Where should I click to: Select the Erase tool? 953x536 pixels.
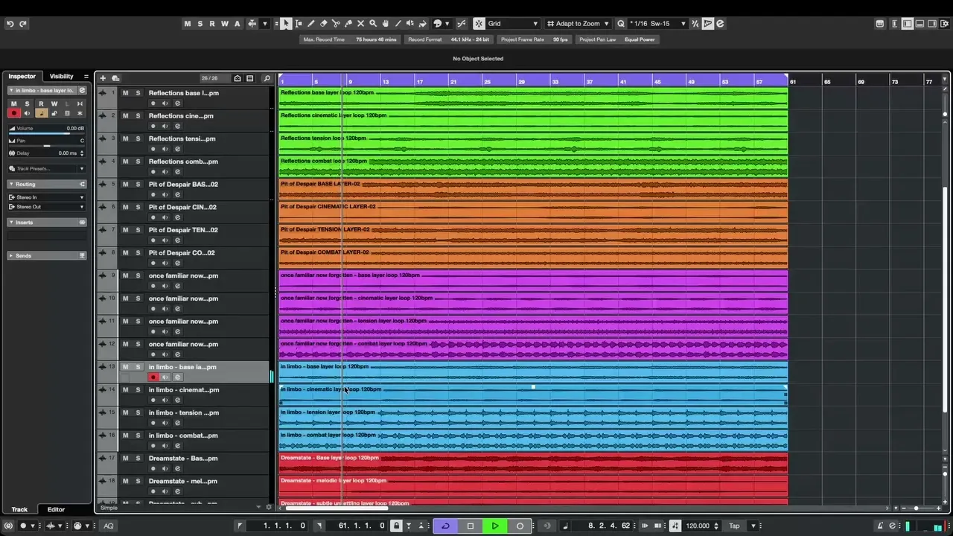[323, 24]
